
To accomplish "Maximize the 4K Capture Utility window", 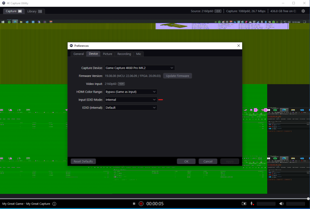I will pyautogui.click(x=294, y=3).
